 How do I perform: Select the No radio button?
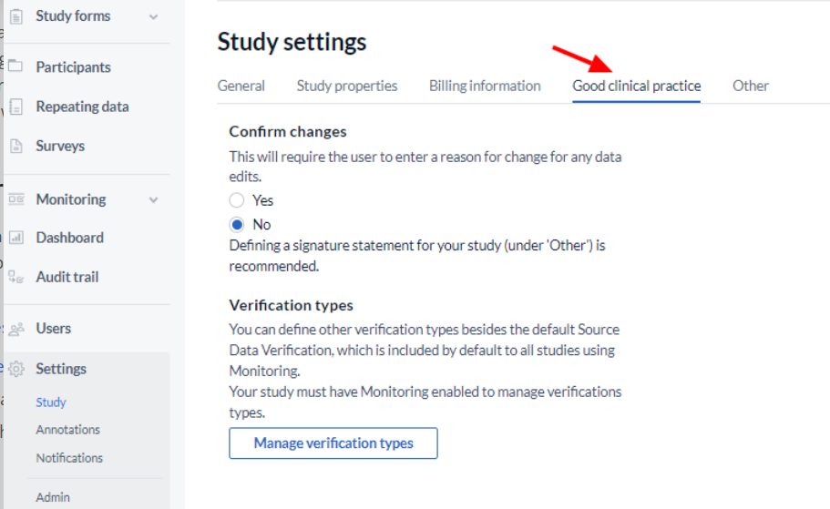coord(237,225)
